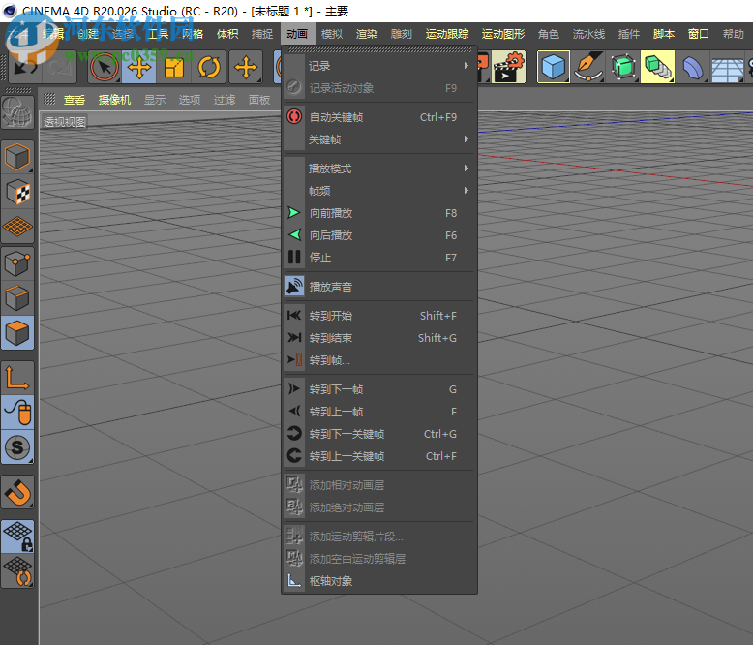Image resolution: width=753 pixels, height=645 pixels.
Task: Open the viewport 面板 menu
Action: (259, 100)
